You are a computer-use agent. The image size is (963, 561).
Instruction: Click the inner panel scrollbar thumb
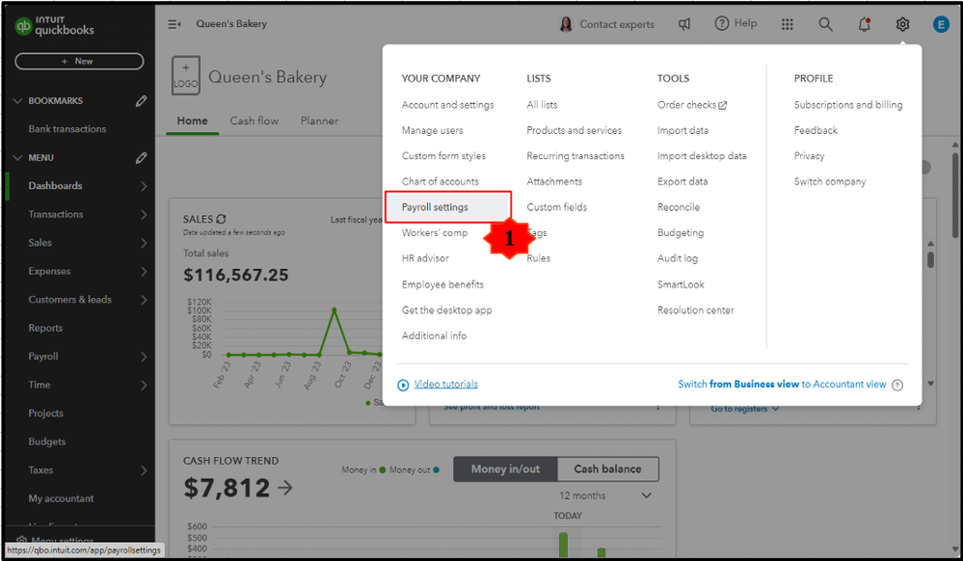point(930,259)
